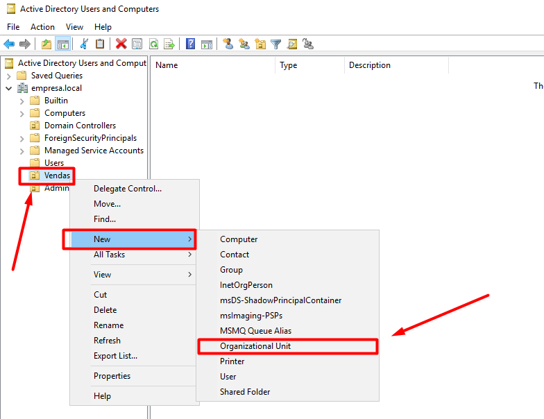Create a new group via toolbar icon
Image resolution: width=544 pixels, height=419 pixels.
tap(244, 44)
